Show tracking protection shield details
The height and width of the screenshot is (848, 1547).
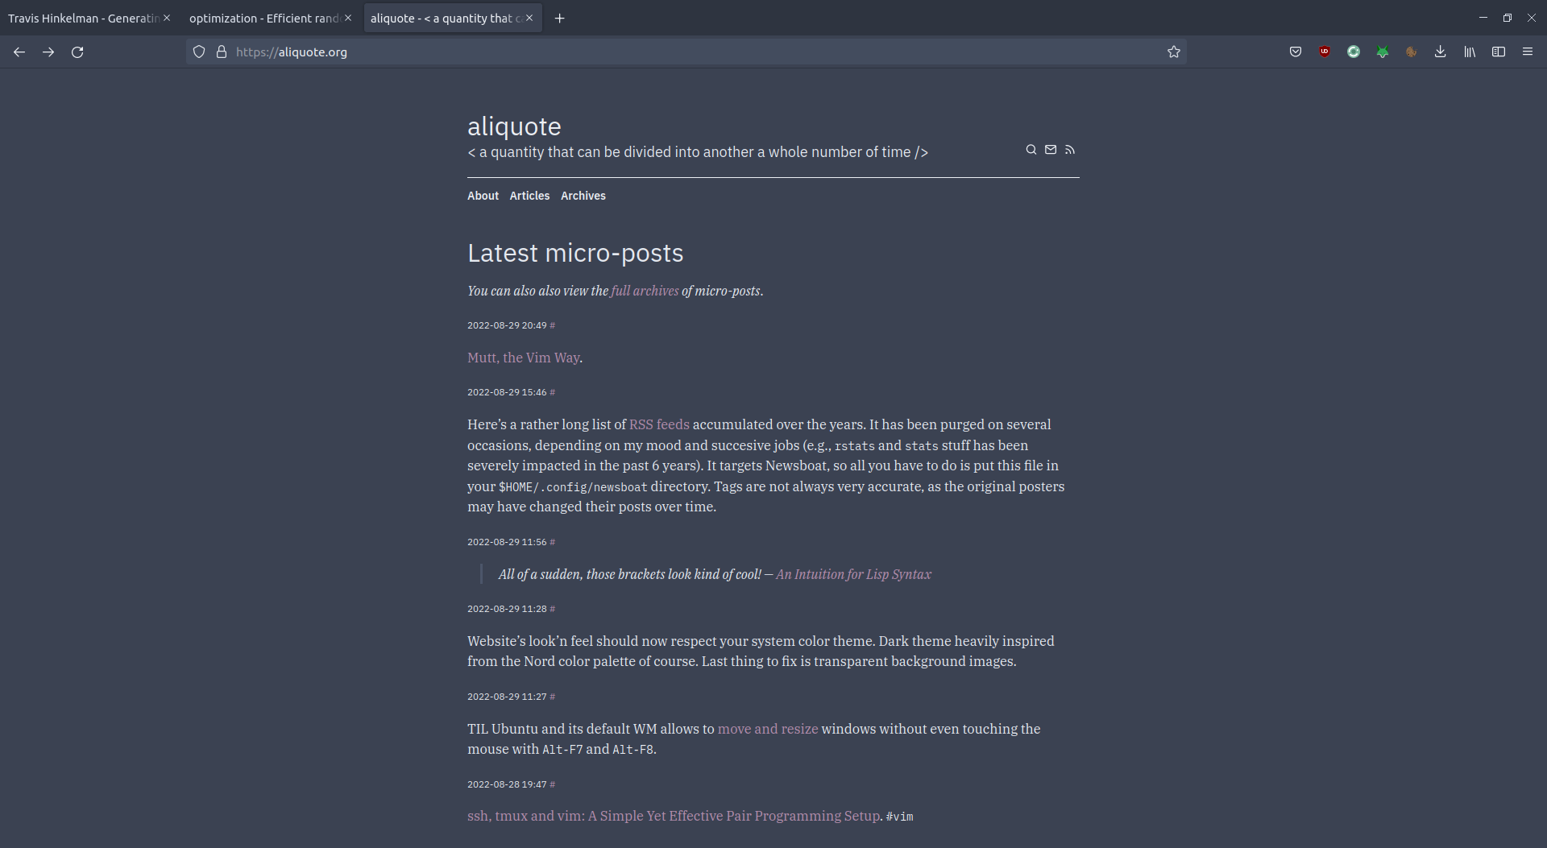tap(199, 52)
